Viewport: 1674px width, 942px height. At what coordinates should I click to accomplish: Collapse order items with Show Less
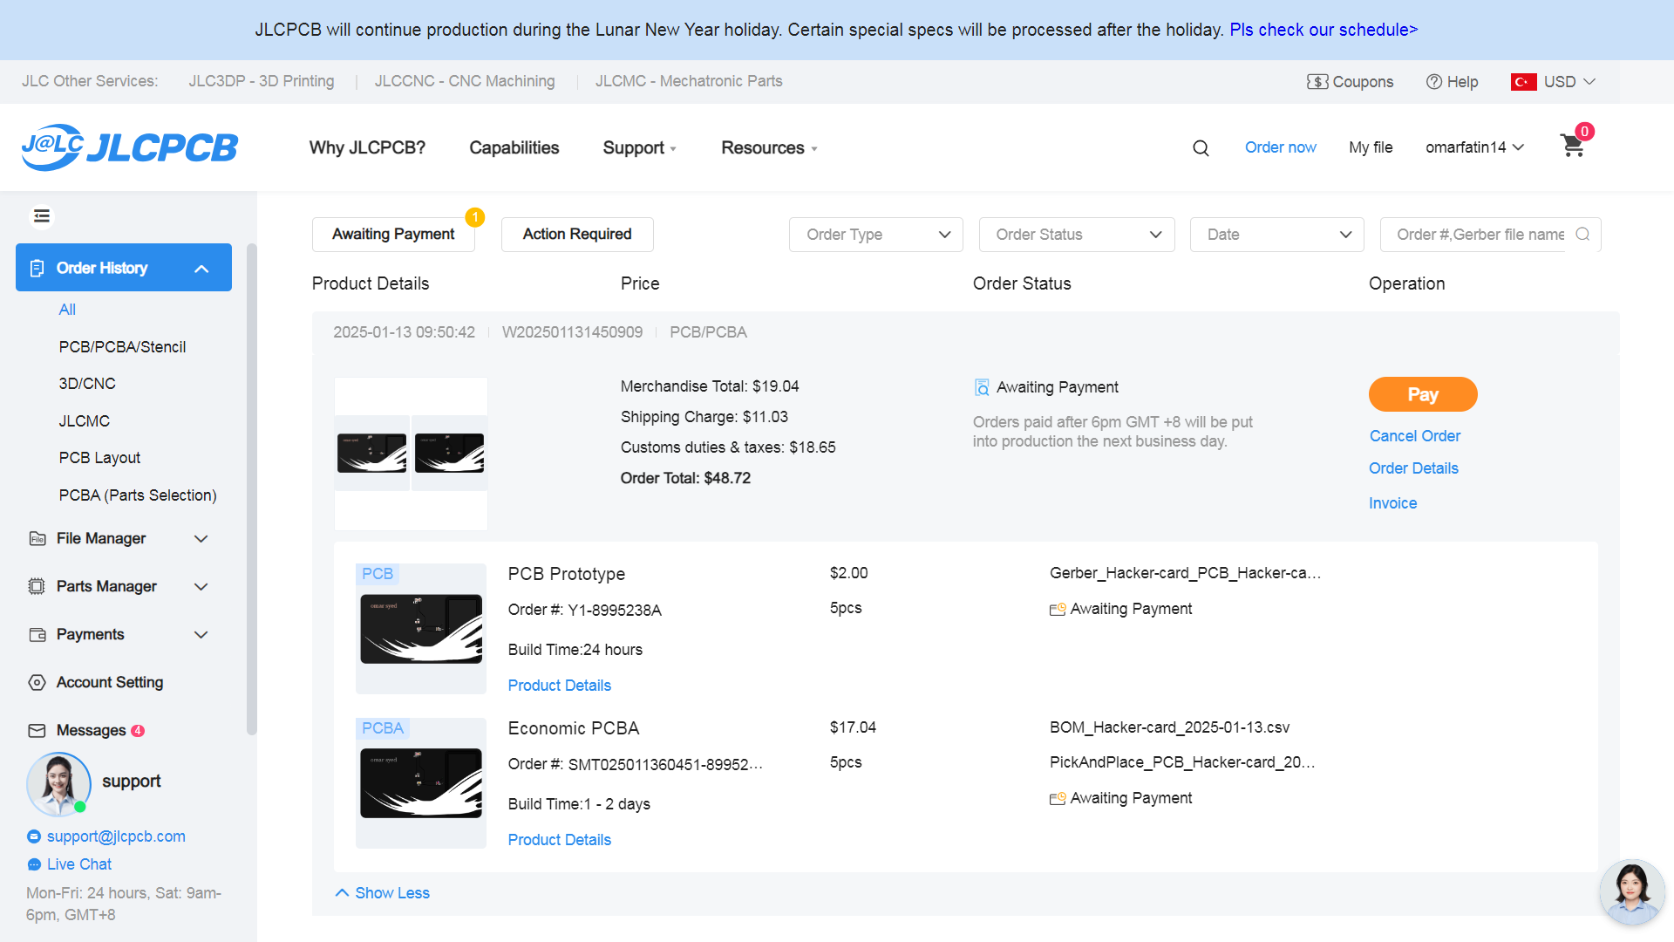coord(383,893)
